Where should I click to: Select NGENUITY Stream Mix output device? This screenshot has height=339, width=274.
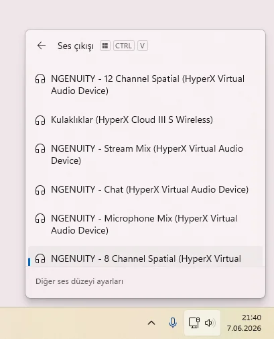pyautogui.click(x=145, y=154)
